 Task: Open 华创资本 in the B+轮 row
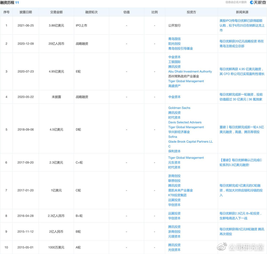point(174,218)
